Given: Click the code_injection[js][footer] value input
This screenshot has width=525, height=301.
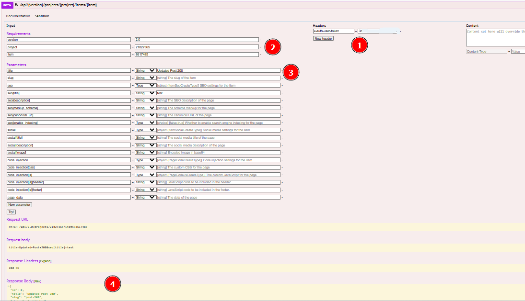Looking at the screenshot, I should [x=218, y=190].
